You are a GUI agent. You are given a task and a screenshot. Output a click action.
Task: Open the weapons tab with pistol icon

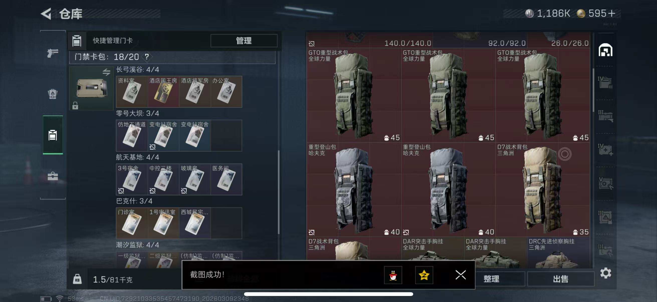pos(53,53)
